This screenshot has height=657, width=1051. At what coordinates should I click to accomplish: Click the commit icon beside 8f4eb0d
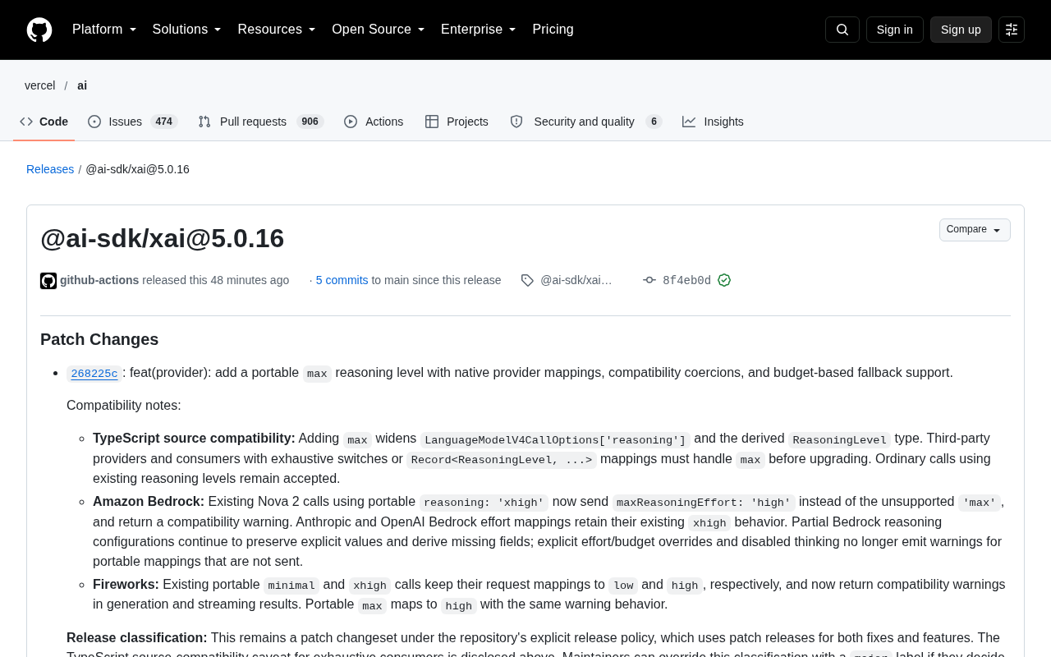point(649,280)
